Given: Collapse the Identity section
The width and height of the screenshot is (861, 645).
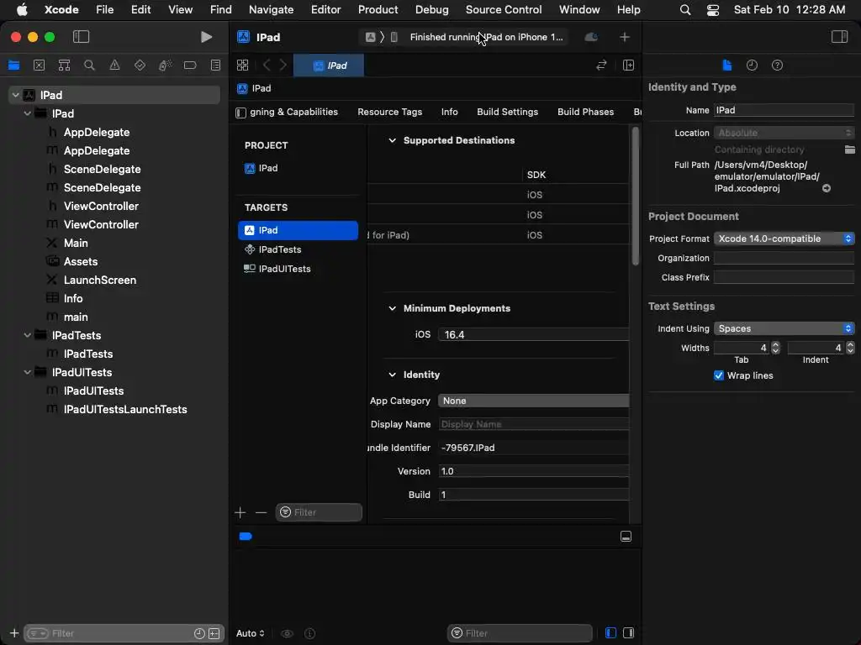Looking at the screenshot, I should pos(392,375).
